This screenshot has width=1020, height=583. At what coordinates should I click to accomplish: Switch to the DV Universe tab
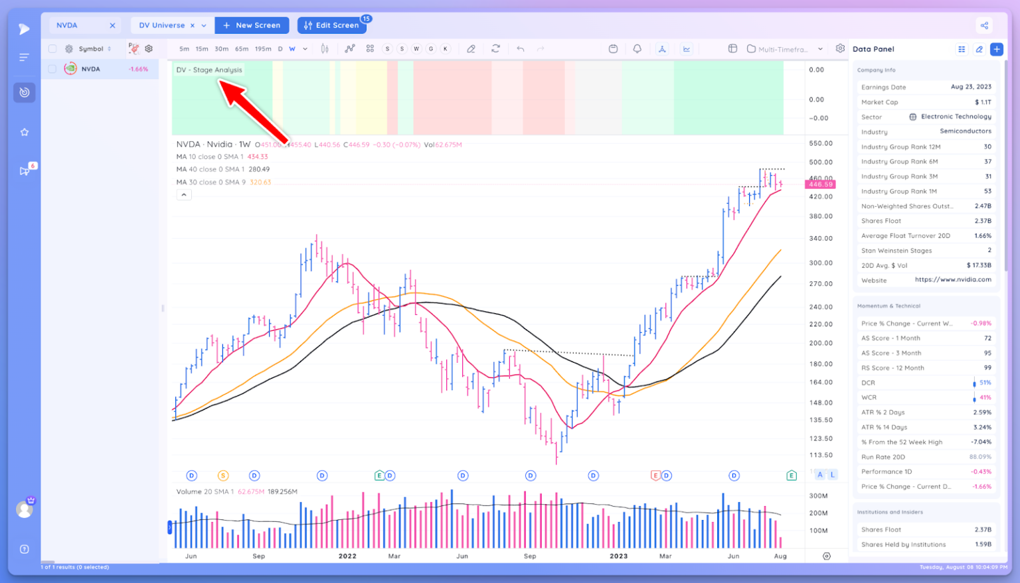[x=162, y=25]
